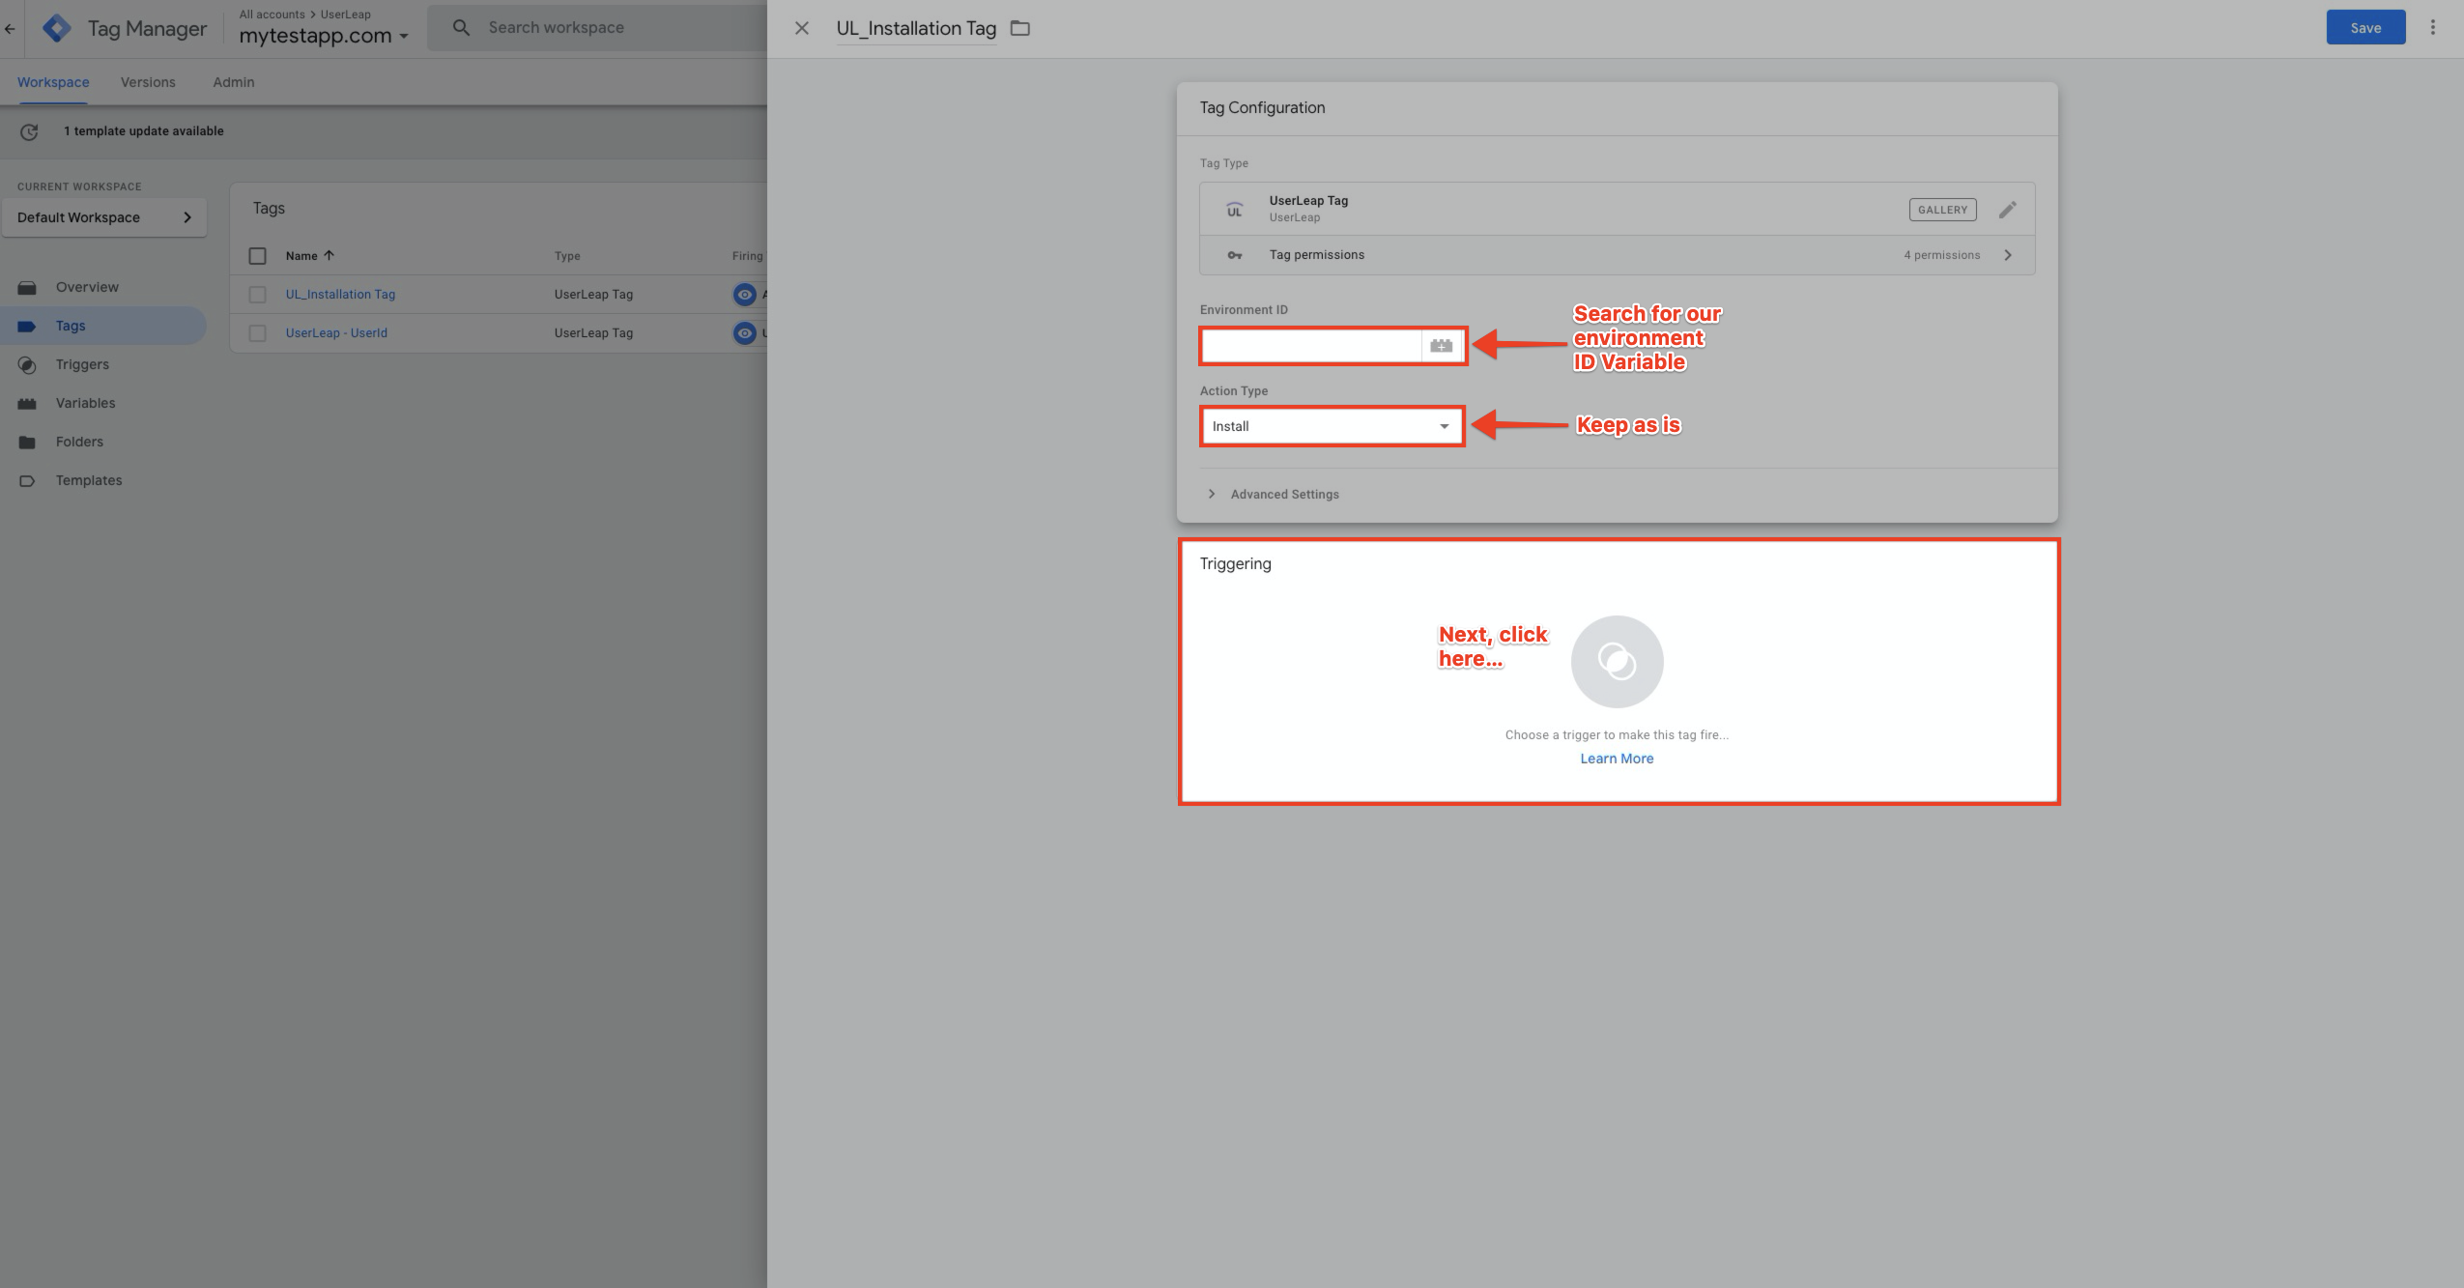The image size is (2464, 1288).
Task: Click the Tag Manager diamond logo
Action: pyautogui.click(x=57, y=28)
